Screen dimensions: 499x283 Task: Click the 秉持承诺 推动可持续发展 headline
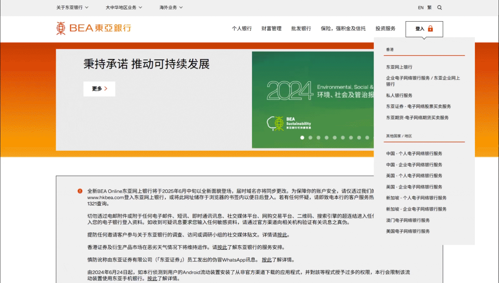click(147, 64)
